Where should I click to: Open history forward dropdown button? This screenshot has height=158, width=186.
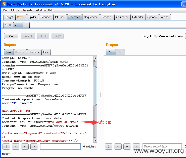58,36
